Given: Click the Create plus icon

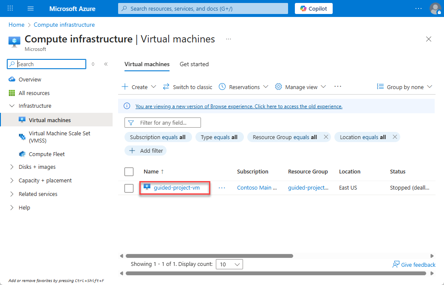Looking at the screenshot, I should tap(125, 87).
